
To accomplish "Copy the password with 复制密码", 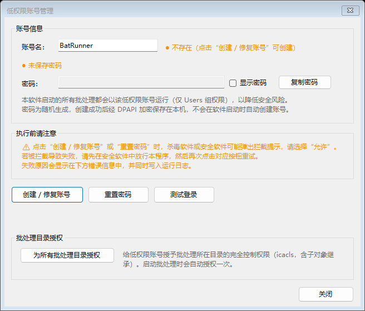I will (305, 82).
